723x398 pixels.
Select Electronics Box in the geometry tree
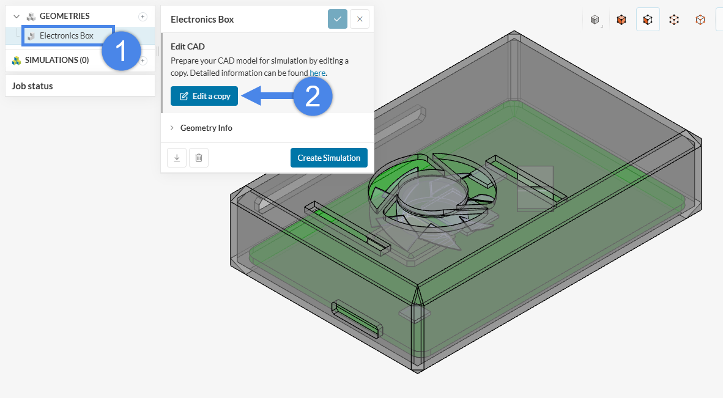tap(67, 35)
